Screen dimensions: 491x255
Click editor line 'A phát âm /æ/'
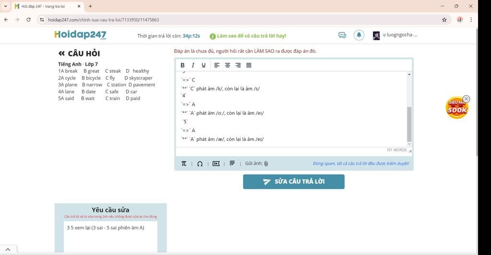coord(223,139)
